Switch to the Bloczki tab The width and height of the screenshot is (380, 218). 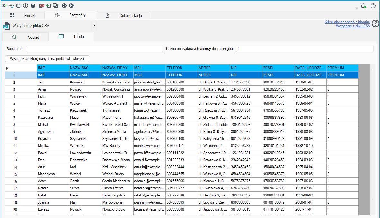click(23, 15)
